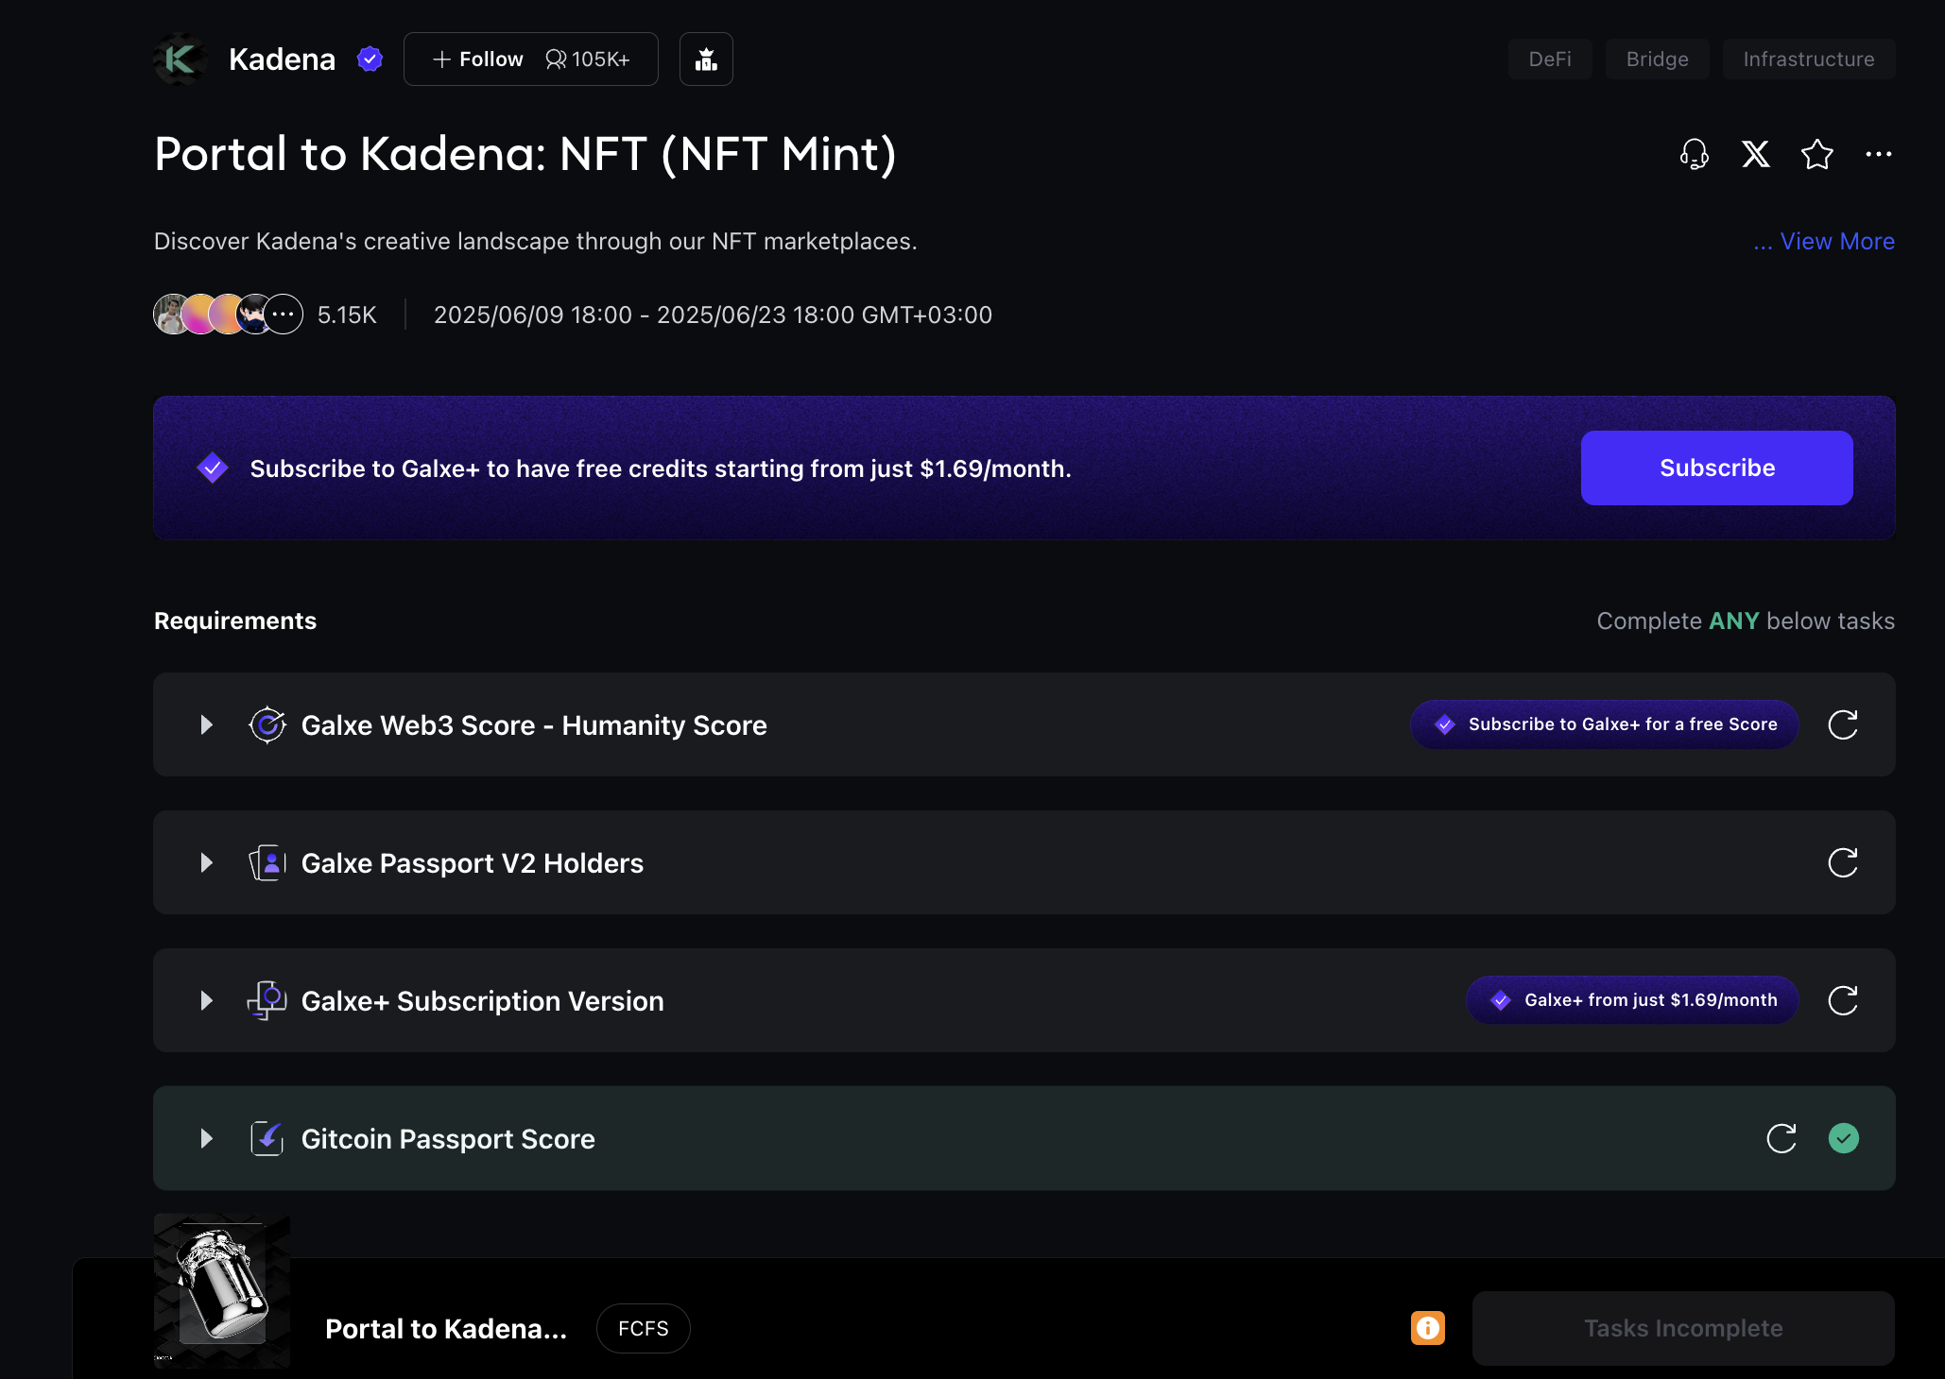Open the orange info icon near Tasks Incomplete
Screen dimensions: 1945x1379
click(x=1428, y=1328)
